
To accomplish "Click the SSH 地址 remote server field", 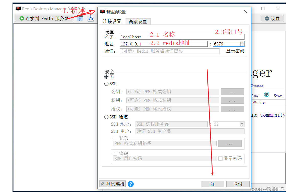I will 172,124.
